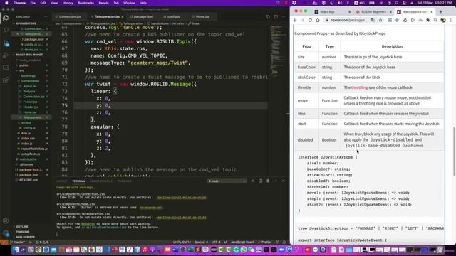Open the Debug Console panel tab
The image size is (456, 256).
click(101, 181)
